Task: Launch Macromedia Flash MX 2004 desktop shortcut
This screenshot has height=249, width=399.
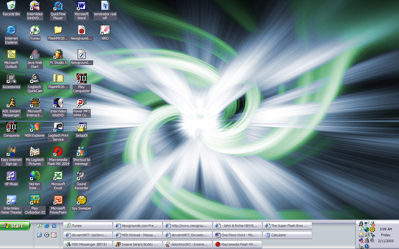Action: [x=58, y=156]
